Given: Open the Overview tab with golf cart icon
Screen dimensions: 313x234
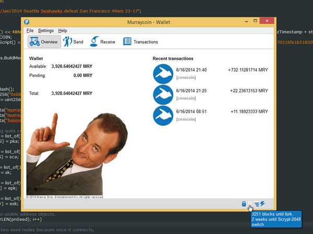Looking at the screenshot, I should (x=44, y=42).
